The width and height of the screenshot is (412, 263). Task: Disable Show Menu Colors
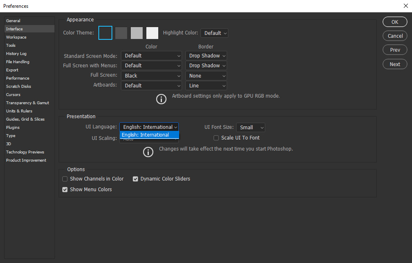pyautogui.click(x=65, y=189)
